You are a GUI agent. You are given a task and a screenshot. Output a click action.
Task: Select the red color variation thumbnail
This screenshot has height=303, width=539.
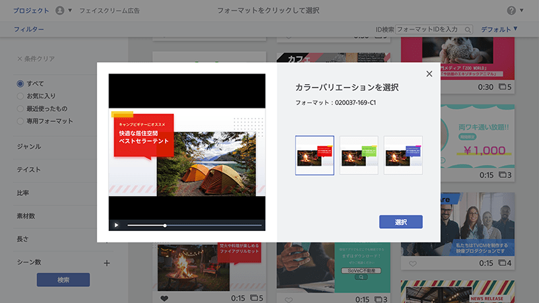point(315,156)
